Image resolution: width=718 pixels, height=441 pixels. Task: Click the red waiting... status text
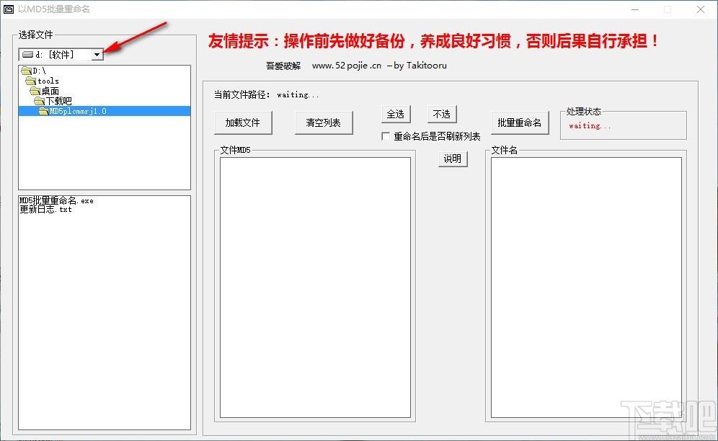[x=590, y=125]
